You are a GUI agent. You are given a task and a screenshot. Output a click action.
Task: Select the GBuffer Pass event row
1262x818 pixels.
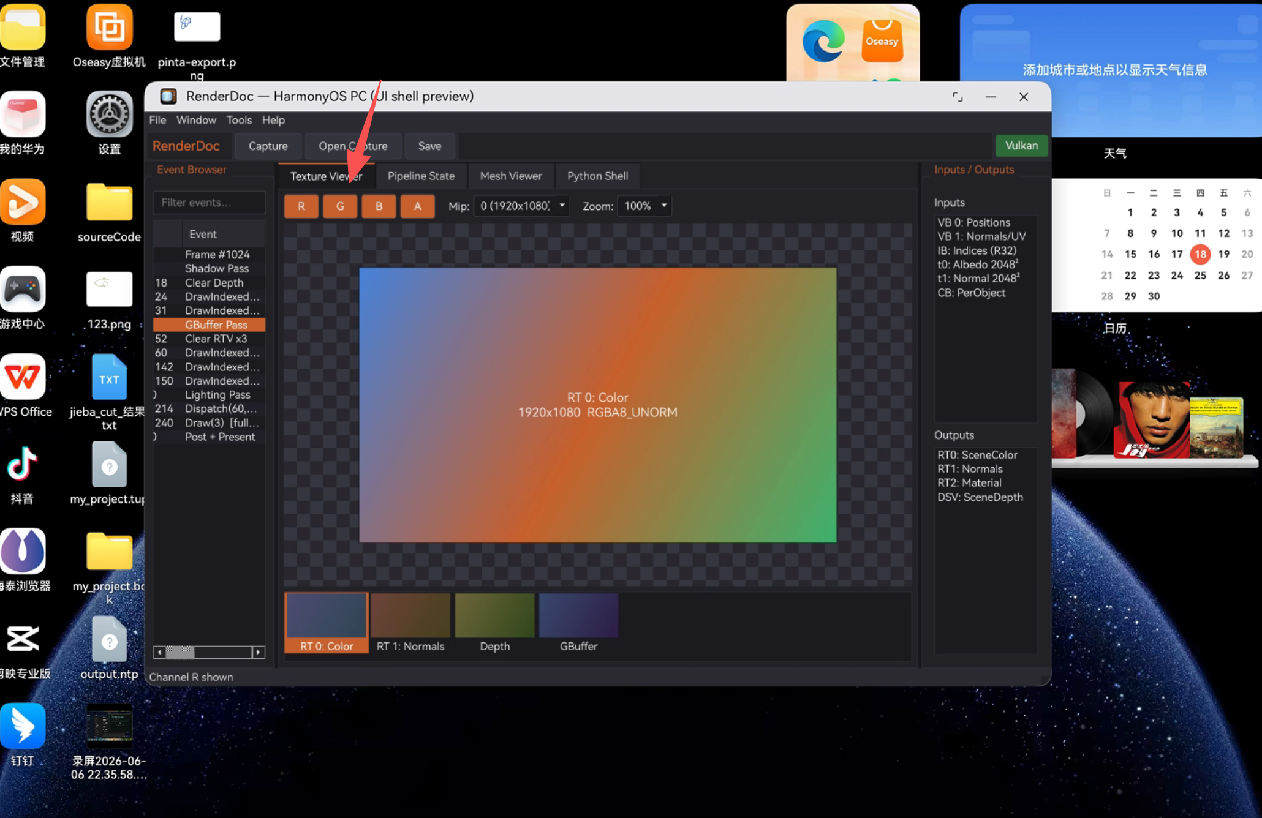tap(209, 325)
